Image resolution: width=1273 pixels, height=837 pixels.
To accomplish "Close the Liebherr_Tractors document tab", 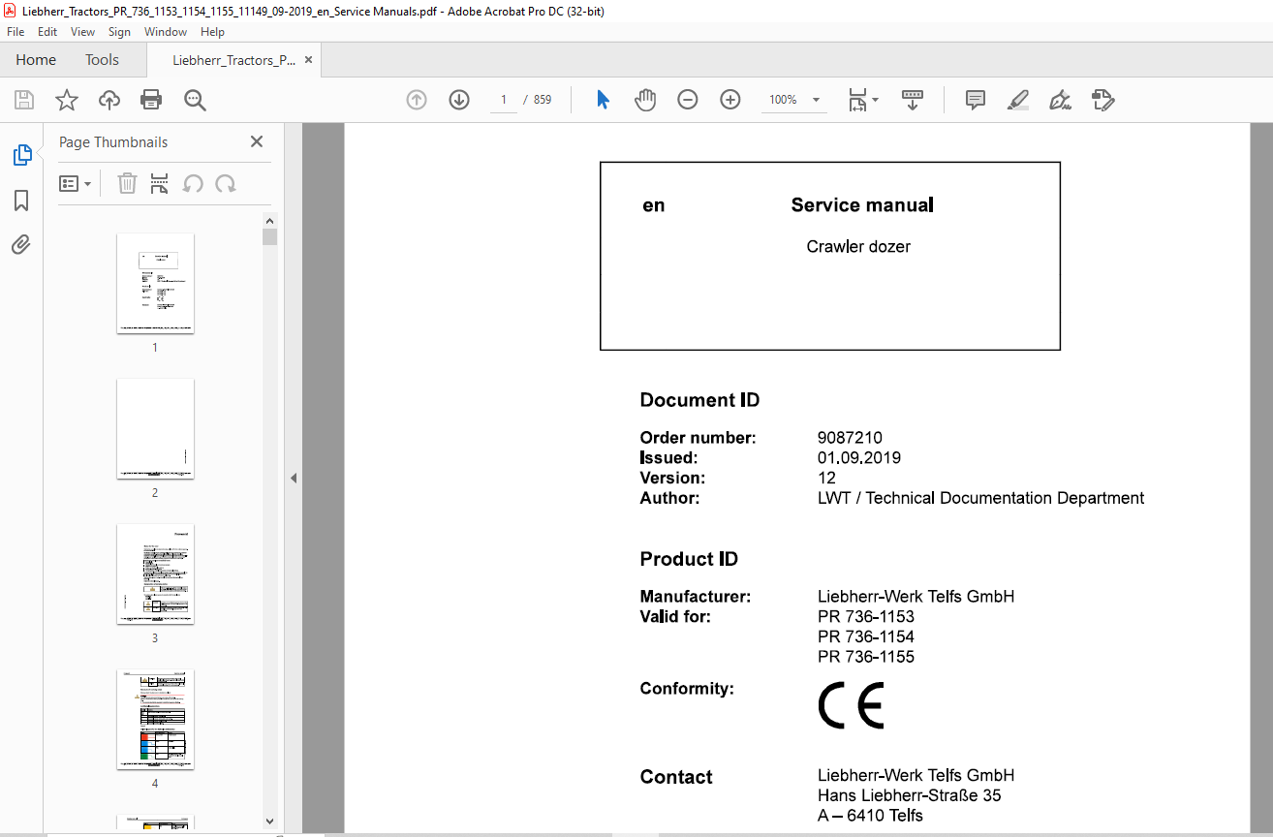I will tap(308, 60).
